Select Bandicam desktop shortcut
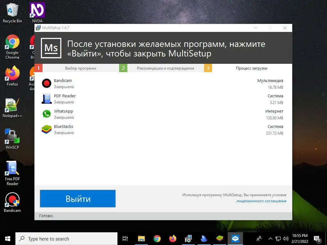 pos(12,202)
